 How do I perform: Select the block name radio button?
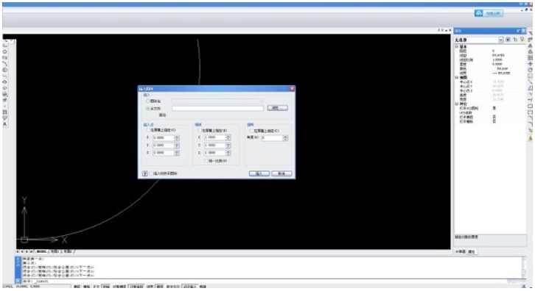[147, 101]
